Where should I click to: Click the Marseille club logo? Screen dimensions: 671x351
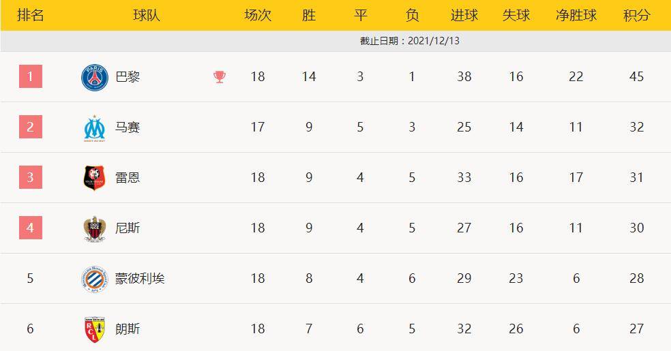[x=95, y=127]
